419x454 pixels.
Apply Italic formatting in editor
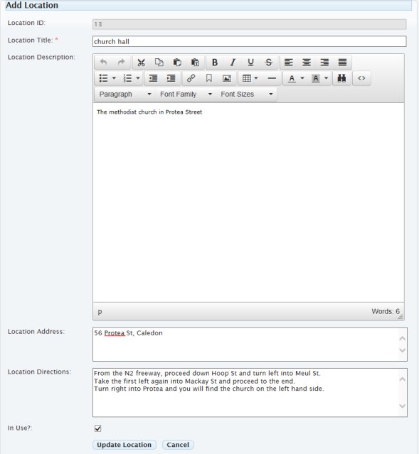click(233, 63)
